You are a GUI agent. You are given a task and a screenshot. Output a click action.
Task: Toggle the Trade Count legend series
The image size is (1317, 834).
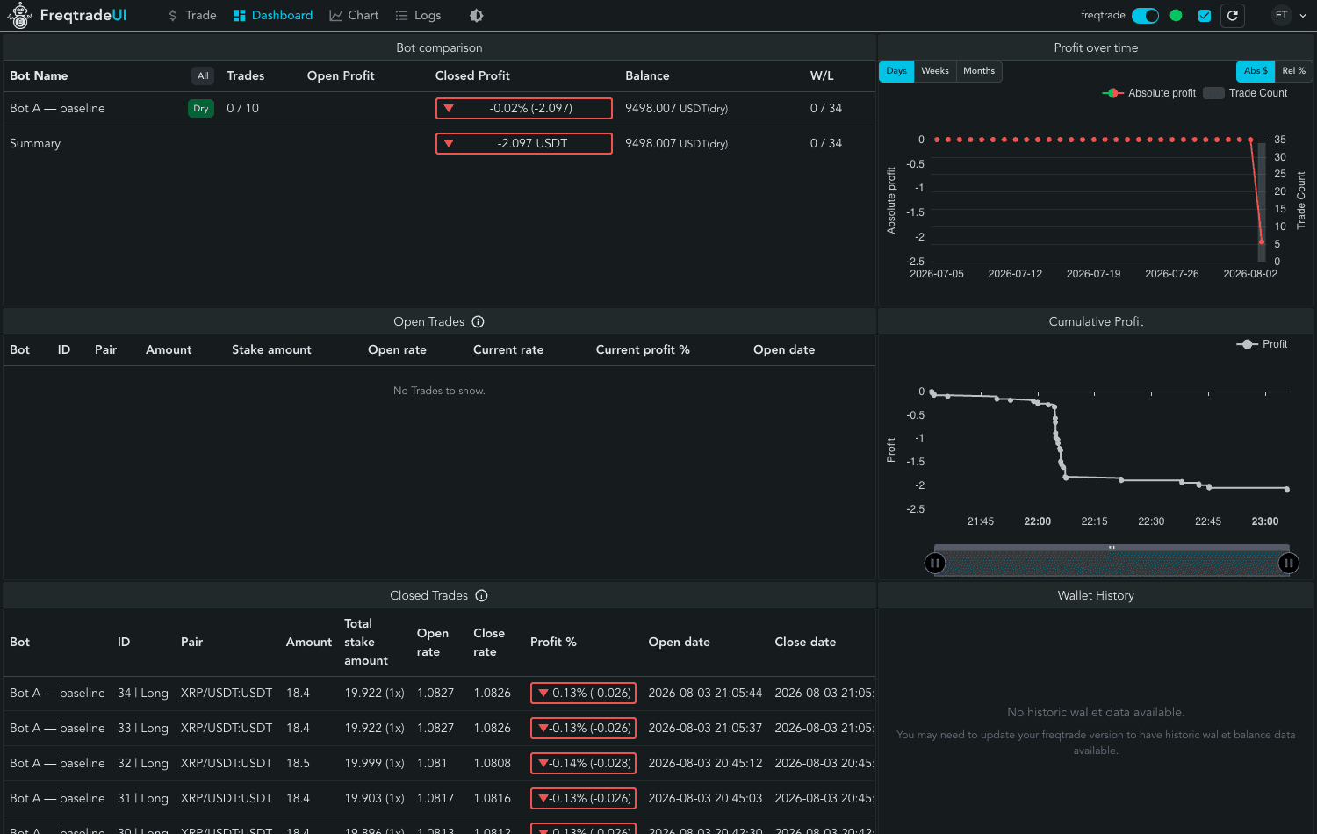click(1246, 93)
